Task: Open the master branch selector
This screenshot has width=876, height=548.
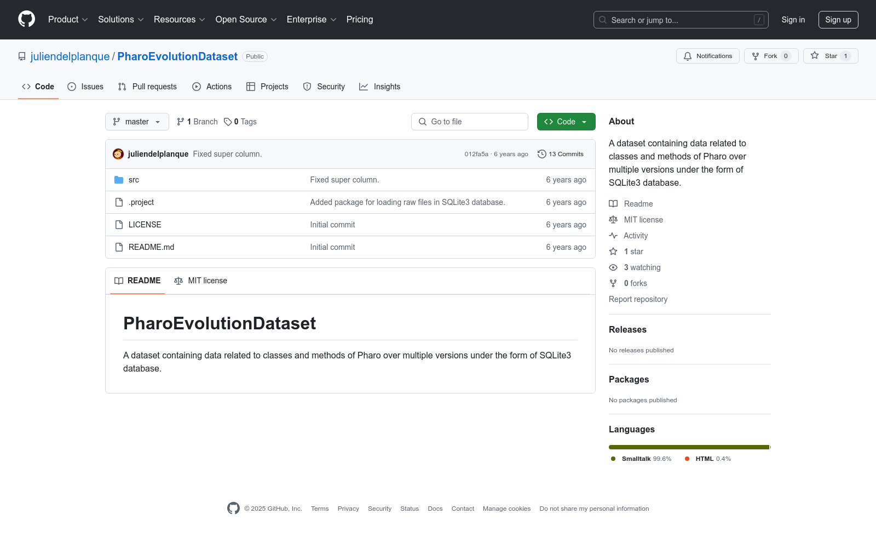Action: (x=137, y=122)
